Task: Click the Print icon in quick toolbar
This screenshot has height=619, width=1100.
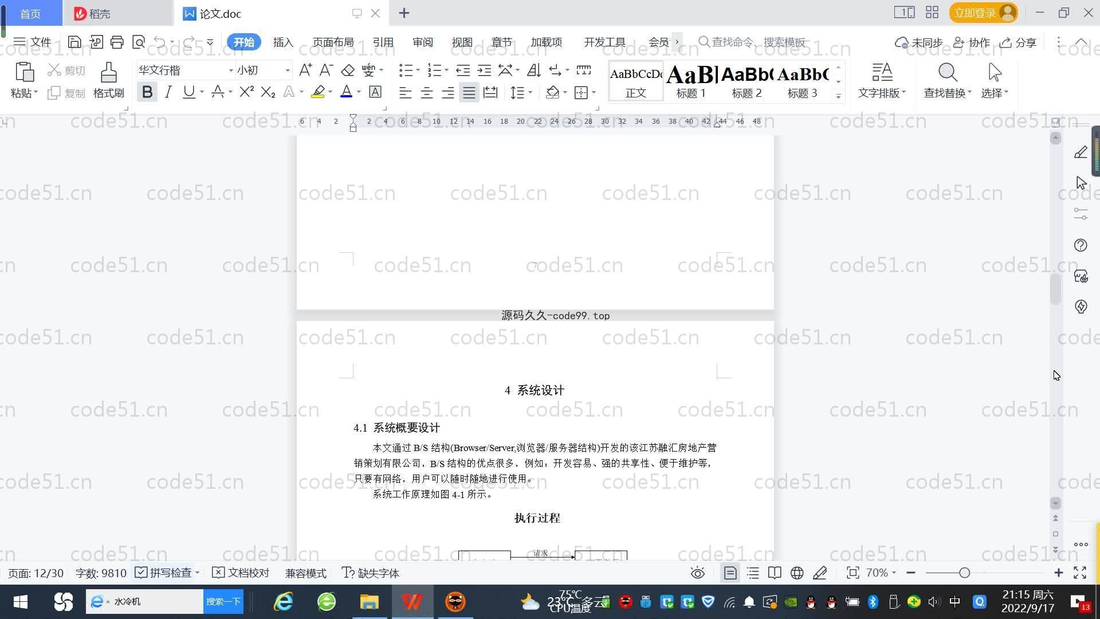Action: (117, 42)
